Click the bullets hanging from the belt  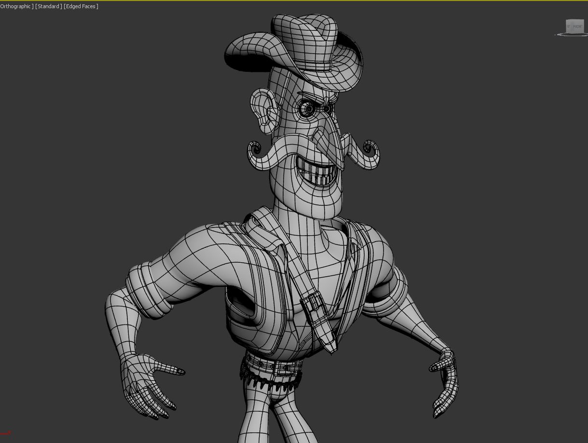(x=263, y=383)
